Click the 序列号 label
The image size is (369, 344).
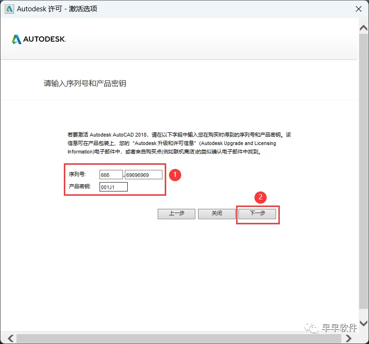point(77,175)
